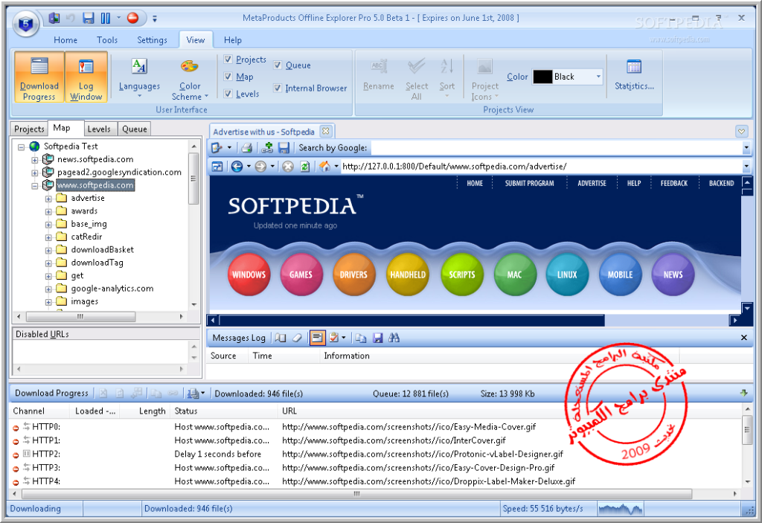Switch to the Tools ribbon tab
Screen dimensions: 762x523
pyautogui.click(x=107, y=40)
